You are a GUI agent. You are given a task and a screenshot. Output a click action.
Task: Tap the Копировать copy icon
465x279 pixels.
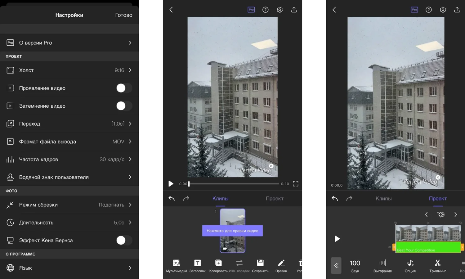coord(218,263)
